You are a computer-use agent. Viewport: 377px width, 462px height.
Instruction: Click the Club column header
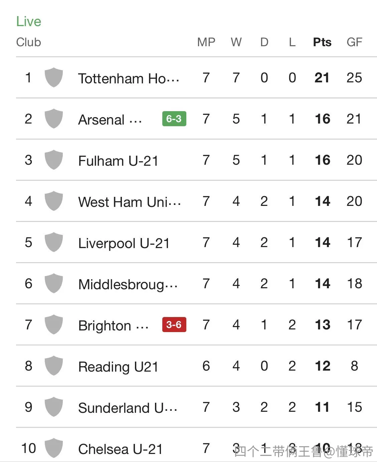click(28, 42)
